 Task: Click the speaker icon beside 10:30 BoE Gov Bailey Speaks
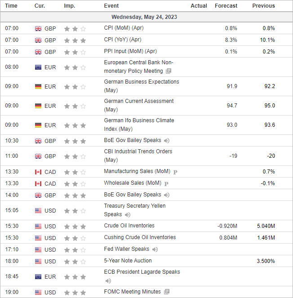coord(167,141)
